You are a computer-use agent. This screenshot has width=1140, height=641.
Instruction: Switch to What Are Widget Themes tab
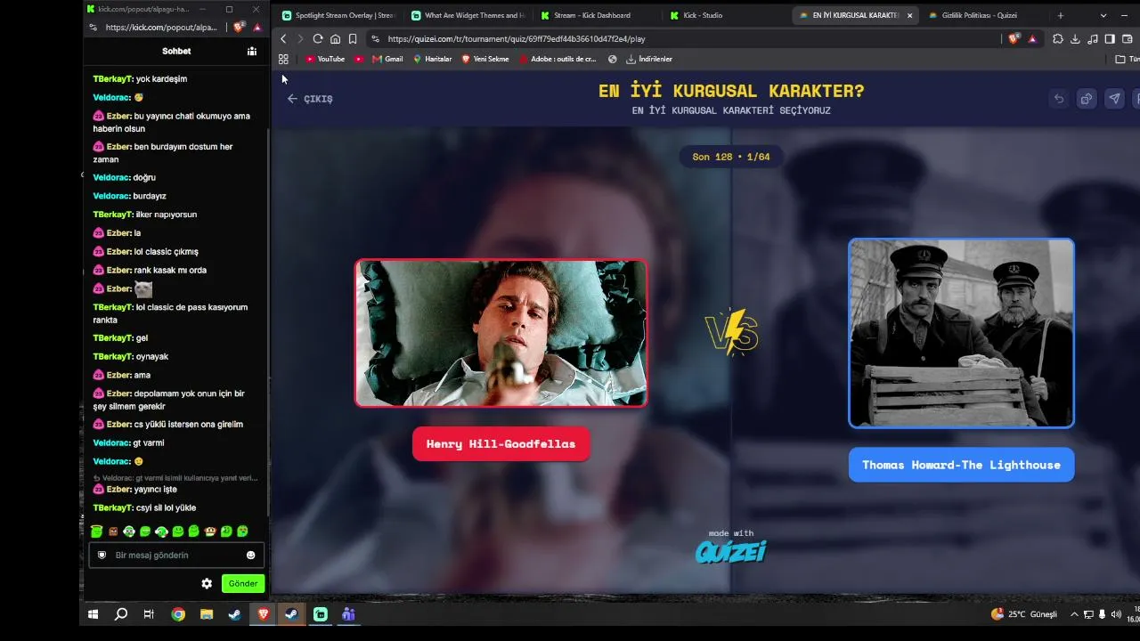tap(468, 15)
